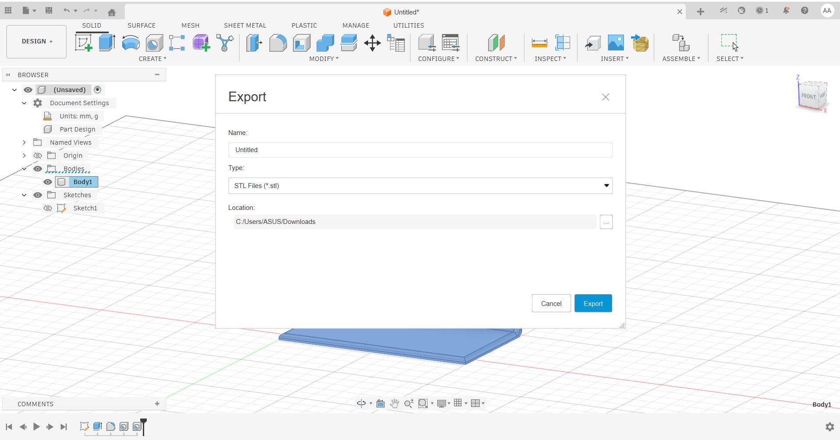Click the Export button in the dialog
This screenshot has width=840, height=440.
593,303
